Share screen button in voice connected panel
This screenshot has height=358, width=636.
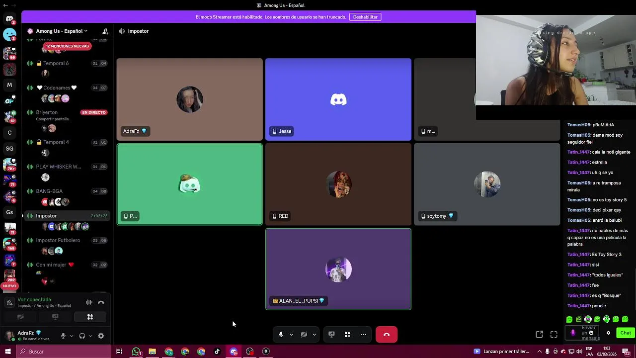[x=55, y=317]
